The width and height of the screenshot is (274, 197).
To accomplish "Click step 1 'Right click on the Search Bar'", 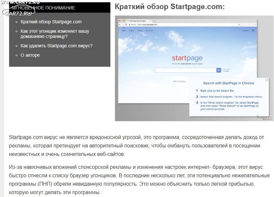I will pos(217,91).
